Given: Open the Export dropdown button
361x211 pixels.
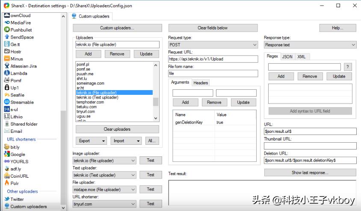Looking at the screenshot, I should click(91, 141).
